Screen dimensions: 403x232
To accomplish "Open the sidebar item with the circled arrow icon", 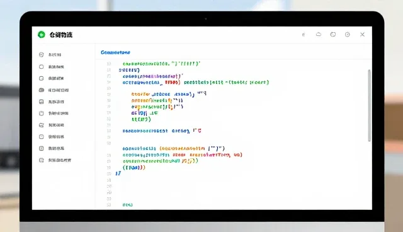I will click(x=50, y=54).
